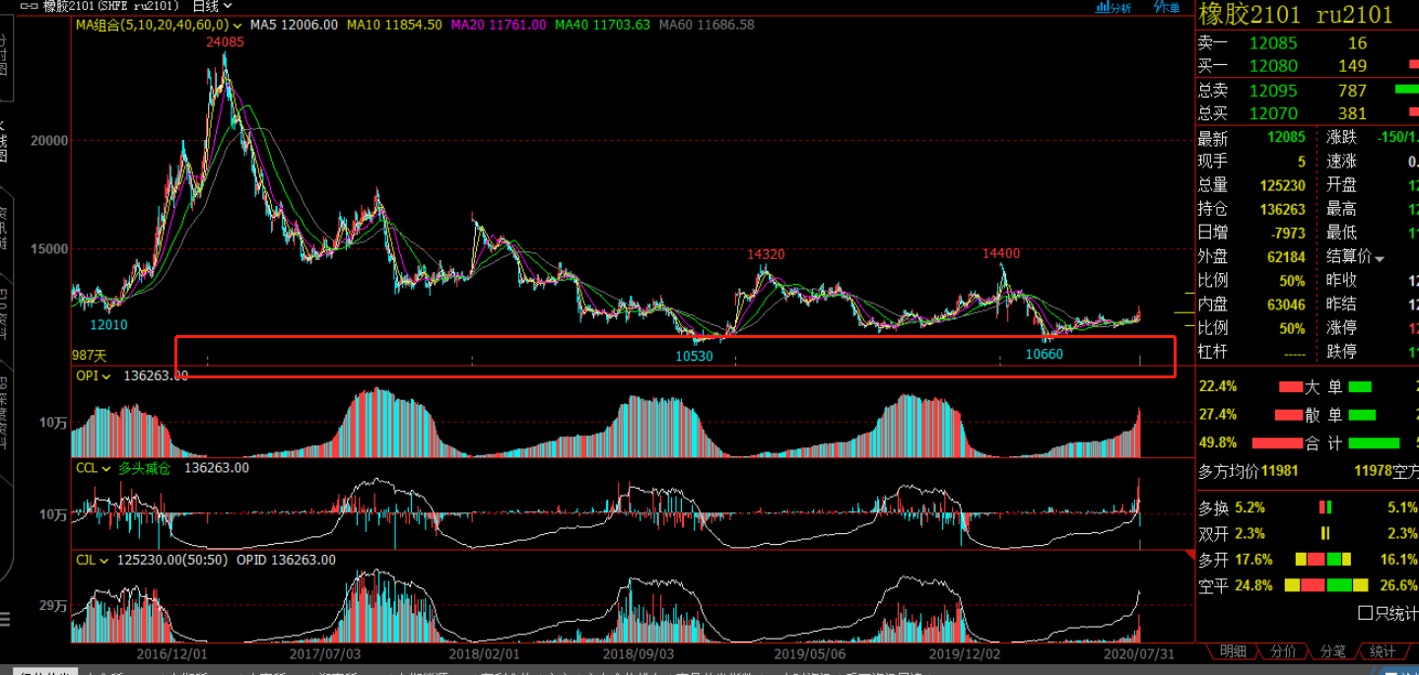
Task: Select the 分笔 tab
Action: [x=1331, y=651]
